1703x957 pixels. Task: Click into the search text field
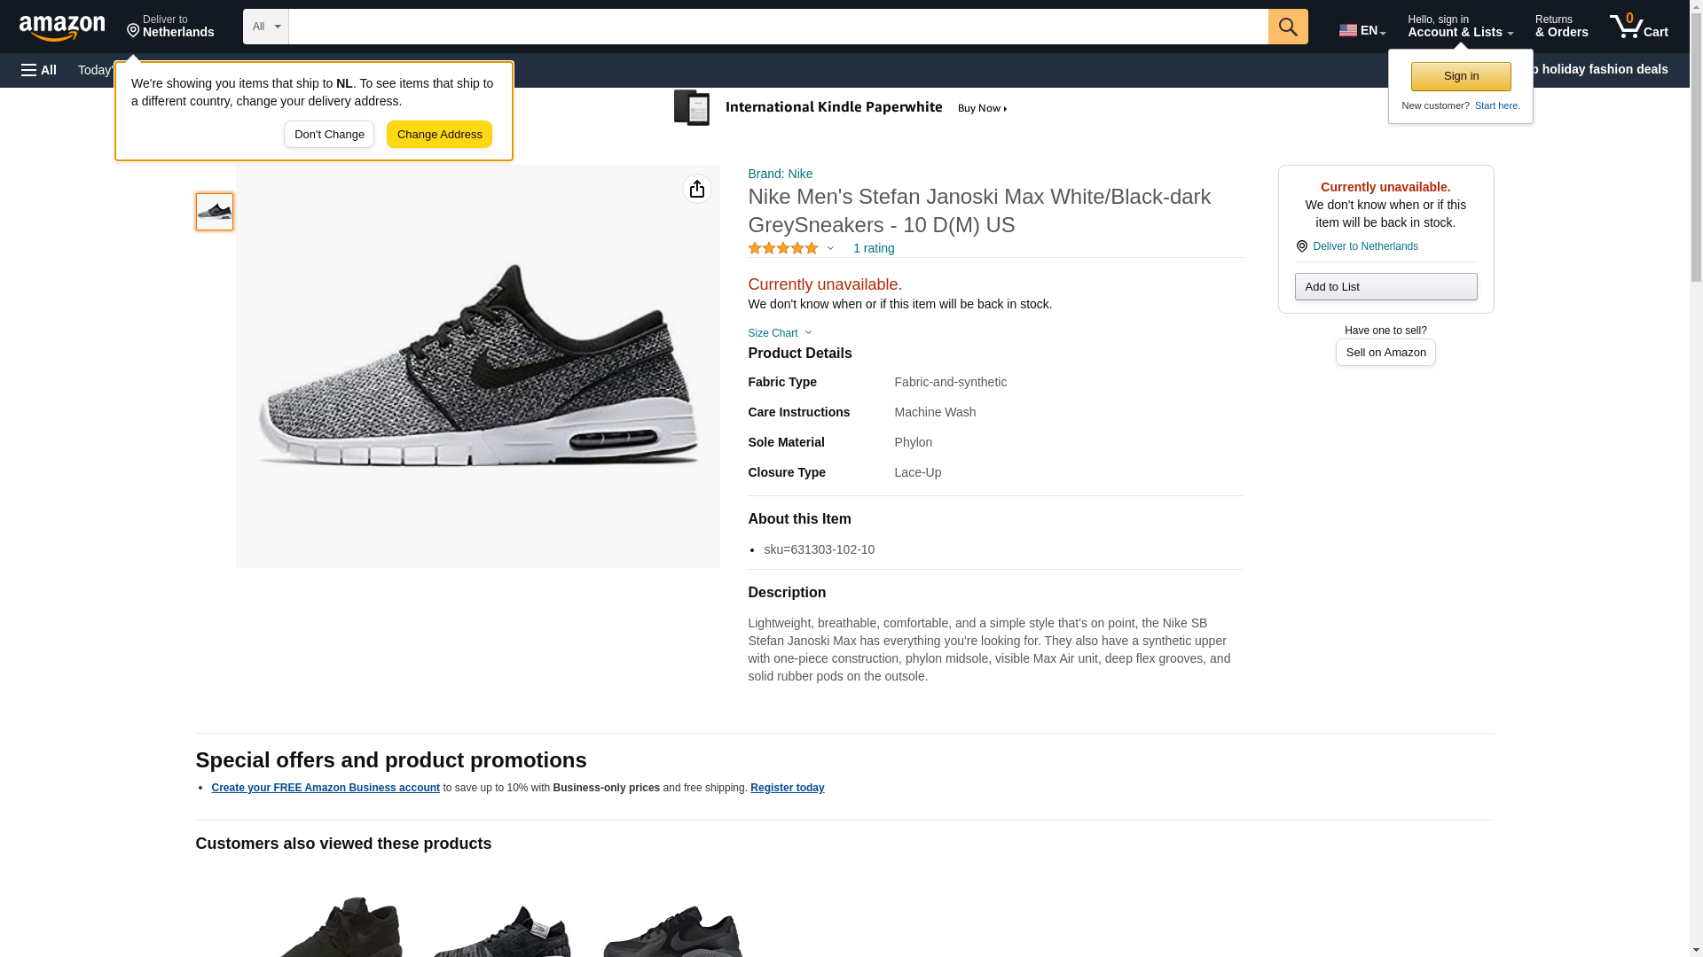click(778, 27)
